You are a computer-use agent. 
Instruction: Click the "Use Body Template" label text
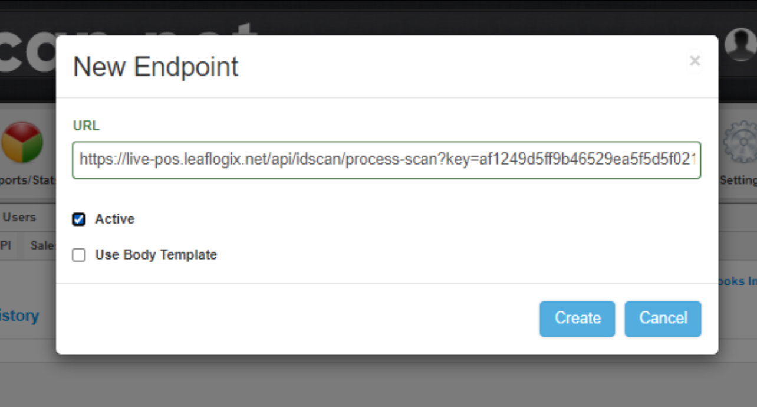156,255
